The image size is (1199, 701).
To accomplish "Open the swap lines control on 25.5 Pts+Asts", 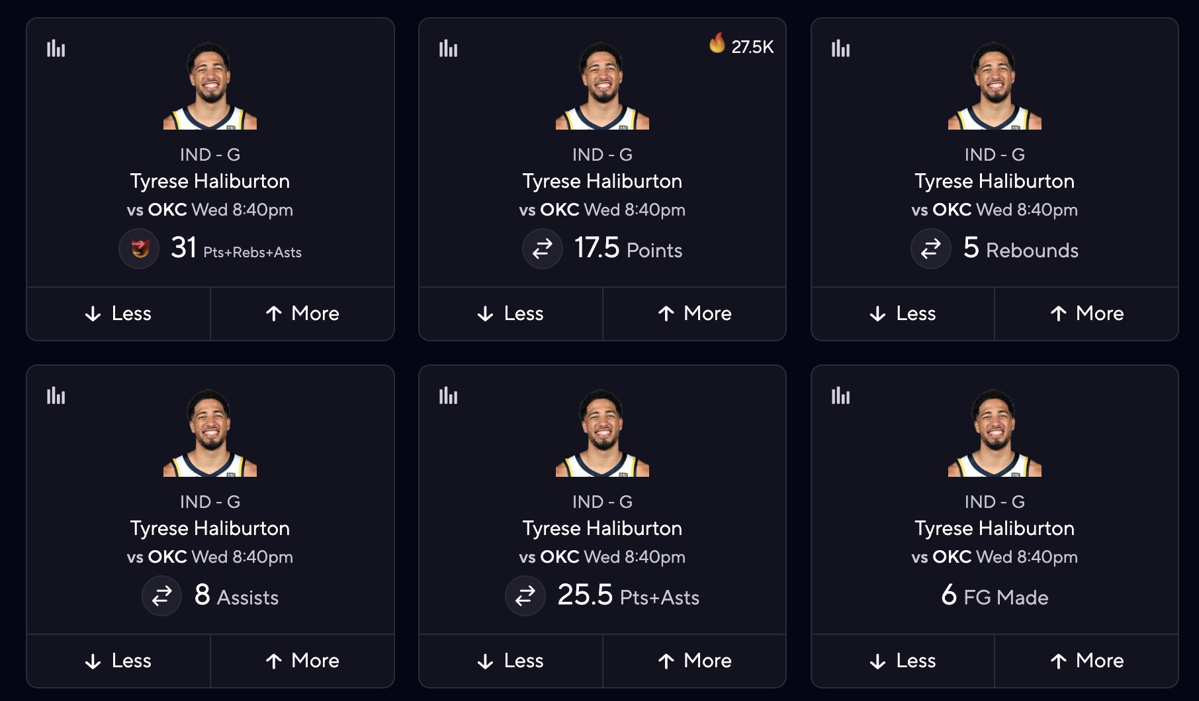I will point(526,596).
